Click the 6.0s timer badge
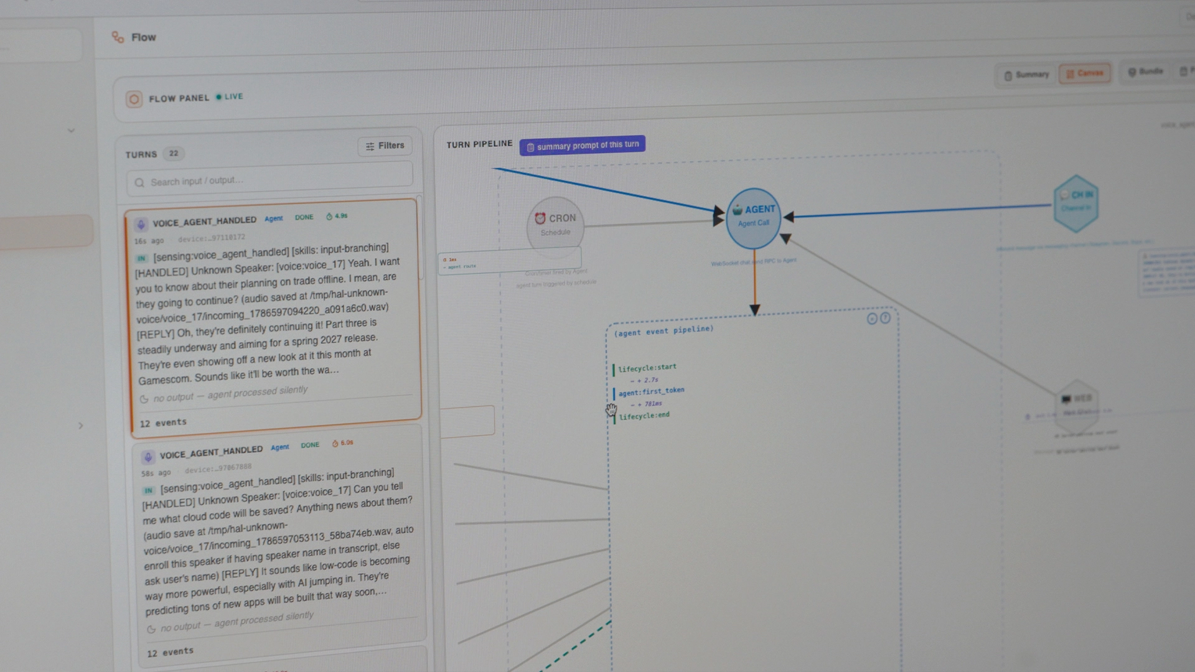The height and width of the screenshot is (672, 1195). (342, 443)
